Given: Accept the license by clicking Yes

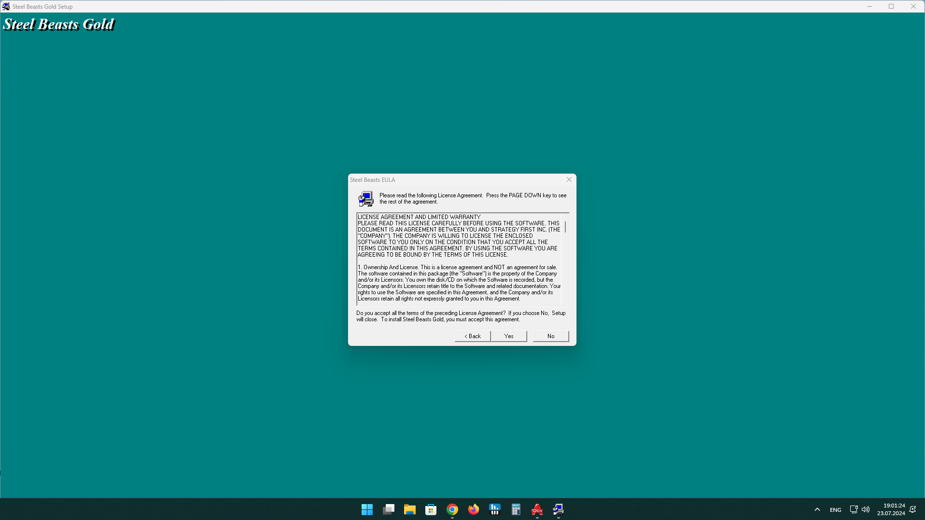Looking at the screenshot, I should tap(508, 336).
